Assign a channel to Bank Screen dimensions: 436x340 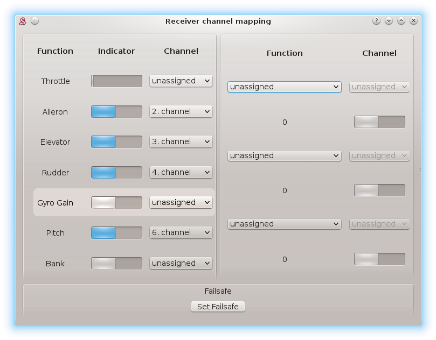coord(181,263)
